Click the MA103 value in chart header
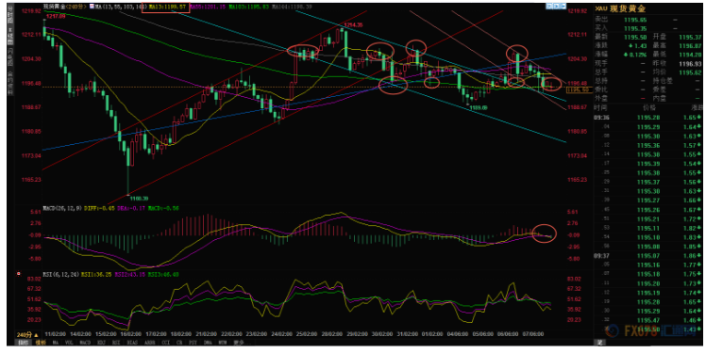Viewport: 706px width, 353px height. [x=249, y=7]
